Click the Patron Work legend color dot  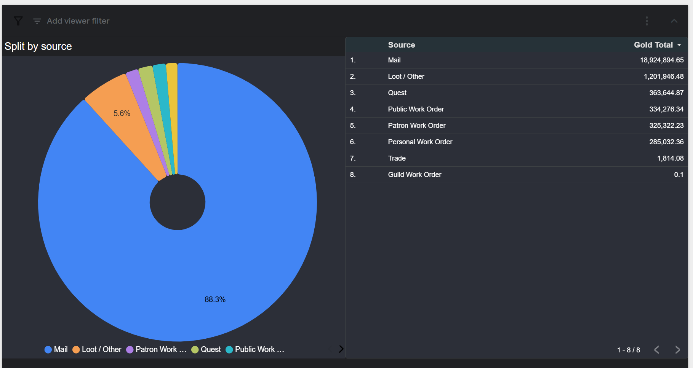click(130, 350)
